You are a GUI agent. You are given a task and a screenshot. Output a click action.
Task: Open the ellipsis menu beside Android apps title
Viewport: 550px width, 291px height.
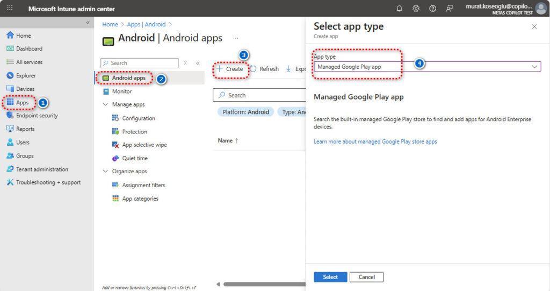pyautogui.click(x=235, y=38)
